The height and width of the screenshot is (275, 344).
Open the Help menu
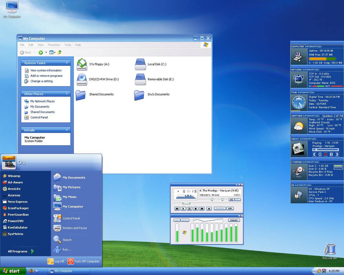(x=78, y=45)
